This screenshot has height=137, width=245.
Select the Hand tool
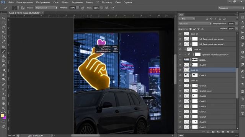(3, 104)
